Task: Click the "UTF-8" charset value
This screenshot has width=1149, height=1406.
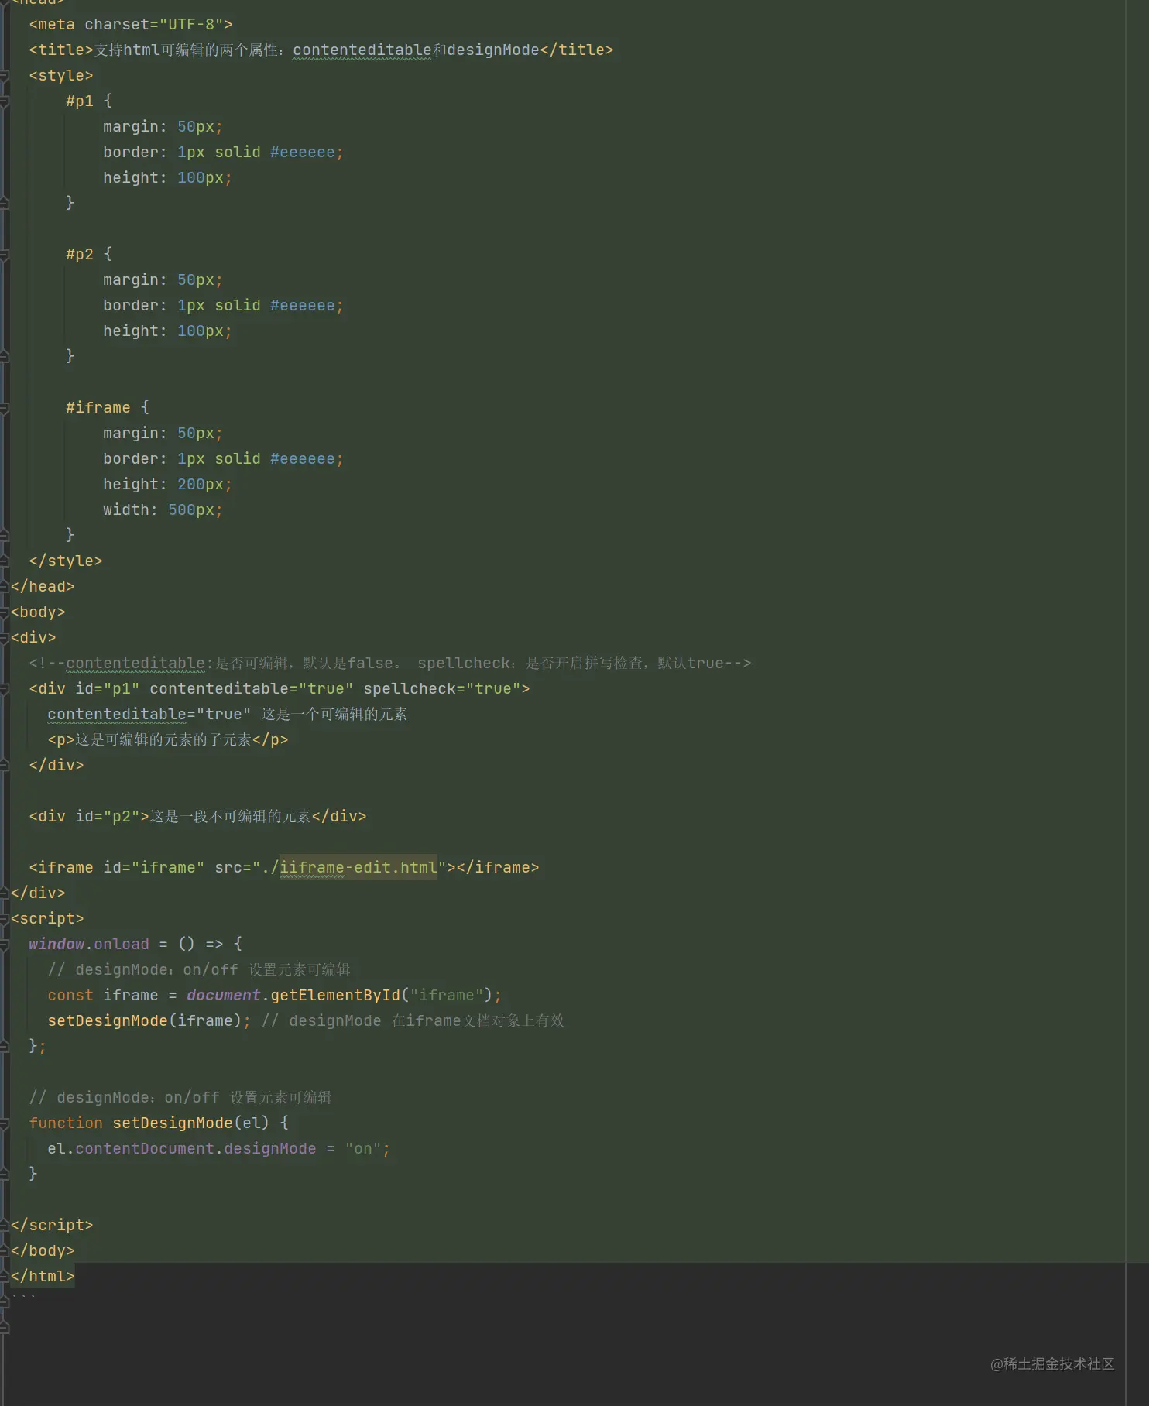Action: pos(191,24)
